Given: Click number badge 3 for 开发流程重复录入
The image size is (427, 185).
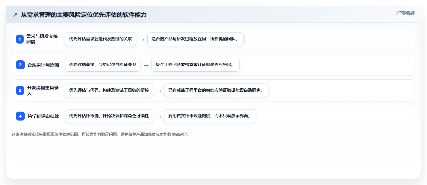Looking at the screenshot, I should coord(20,90).
